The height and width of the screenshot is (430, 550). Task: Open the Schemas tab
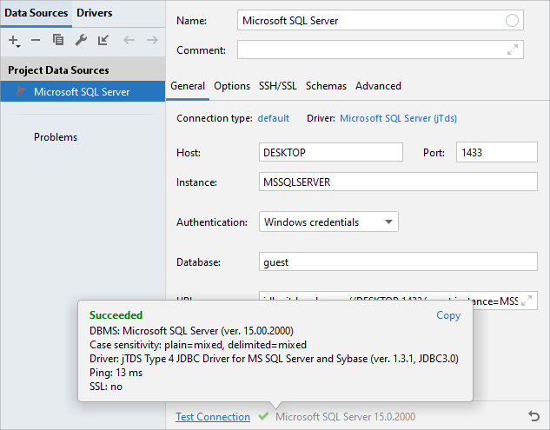pyautogui.click(x=326, y=86)
